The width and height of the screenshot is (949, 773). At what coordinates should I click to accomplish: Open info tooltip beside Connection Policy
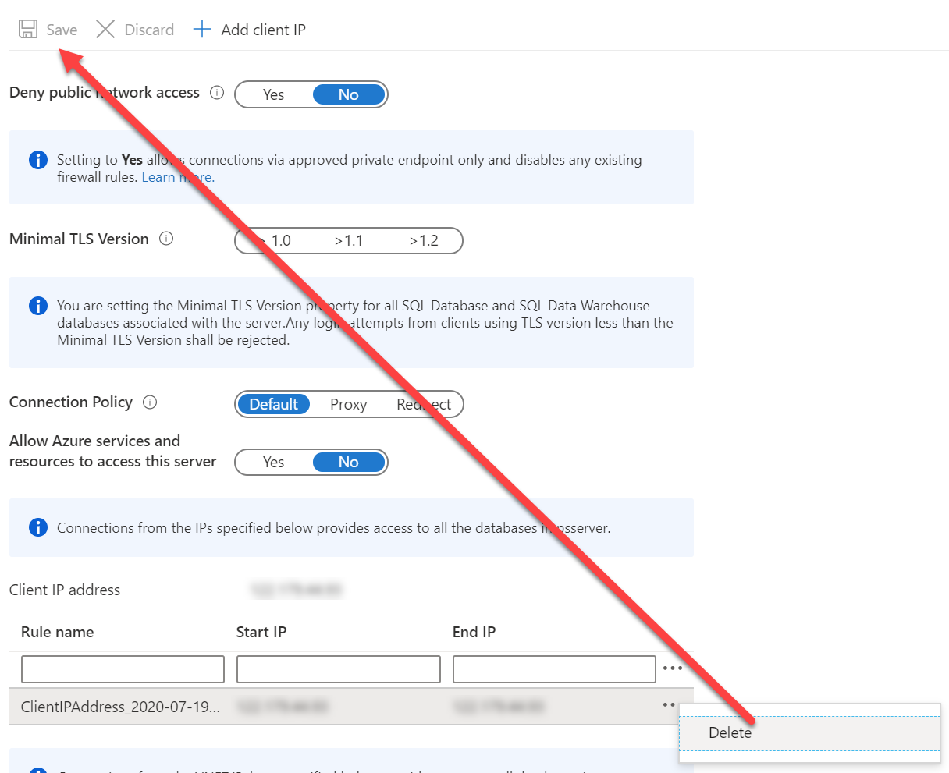pos(150,402)
